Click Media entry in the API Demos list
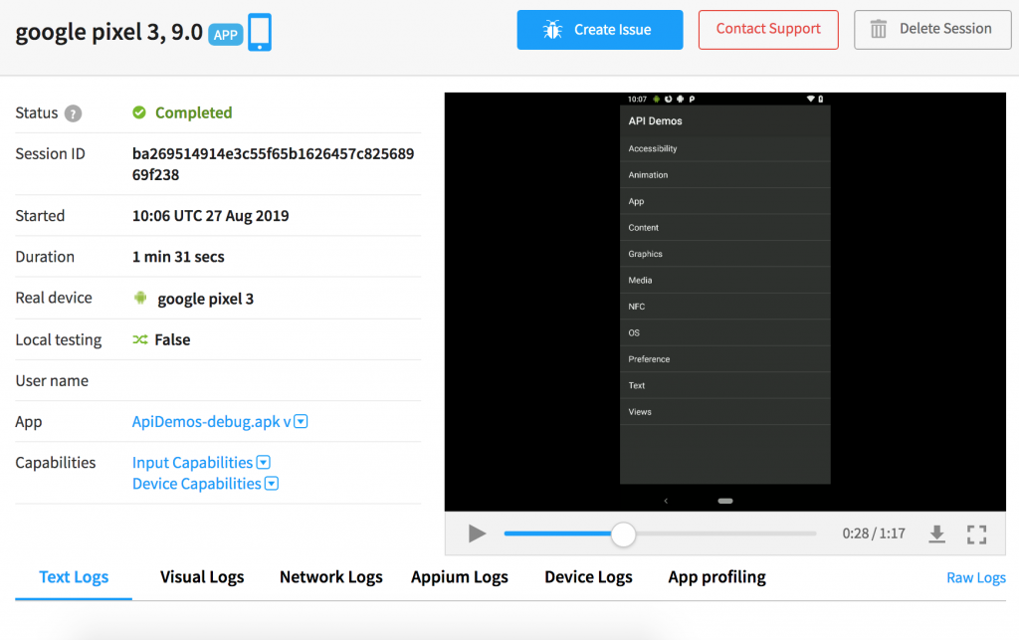 point(725,280)
